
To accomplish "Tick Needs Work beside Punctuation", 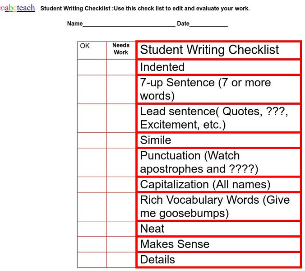I will 121,163.
